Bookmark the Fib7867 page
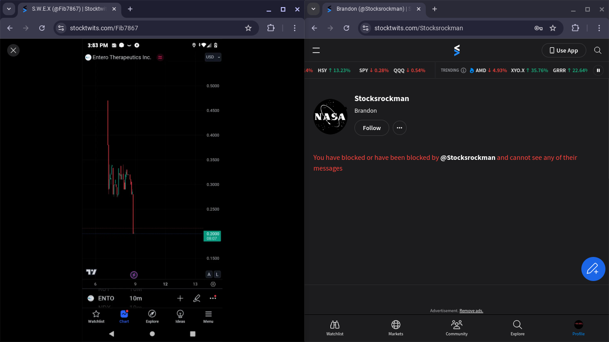This screenshot has width=609, height=342. coord(248,28)
